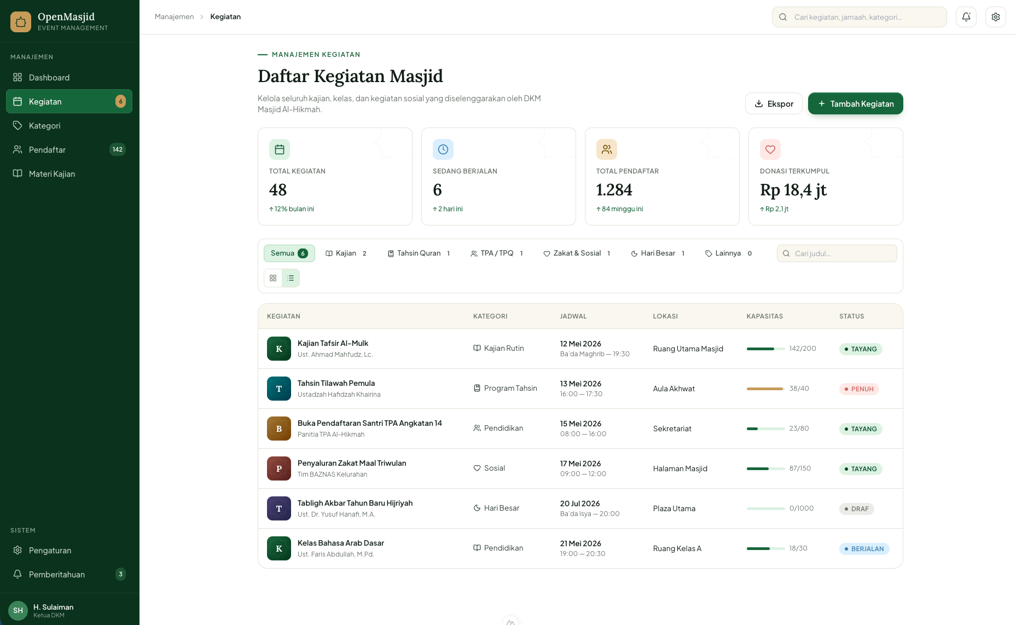Click the Tambah Kegiatan button
Screen dimensions: 1016x625
click(856, 103)
